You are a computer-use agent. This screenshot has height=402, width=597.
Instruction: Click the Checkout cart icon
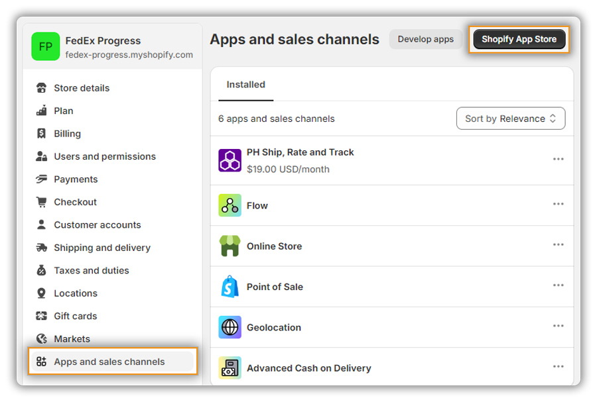(42, 202)
